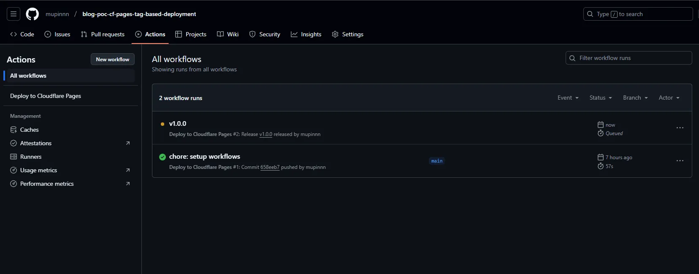The width and height of the screenshot is (699, 274).
Task: Click green success checkmark status icon
Action: click(x=163, y=157)
